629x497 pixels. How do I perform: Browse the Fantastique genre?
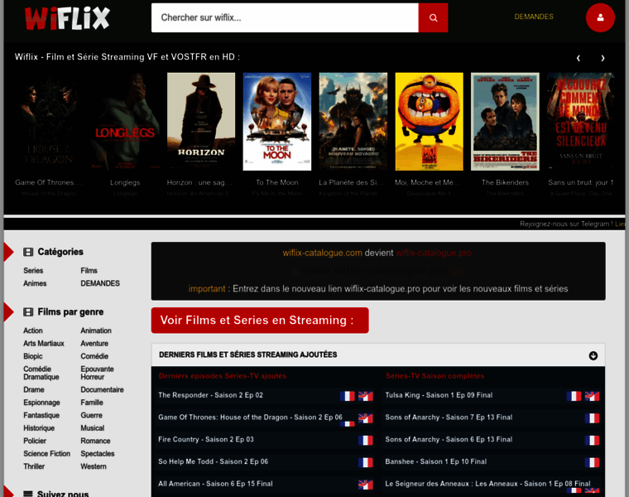41,416
